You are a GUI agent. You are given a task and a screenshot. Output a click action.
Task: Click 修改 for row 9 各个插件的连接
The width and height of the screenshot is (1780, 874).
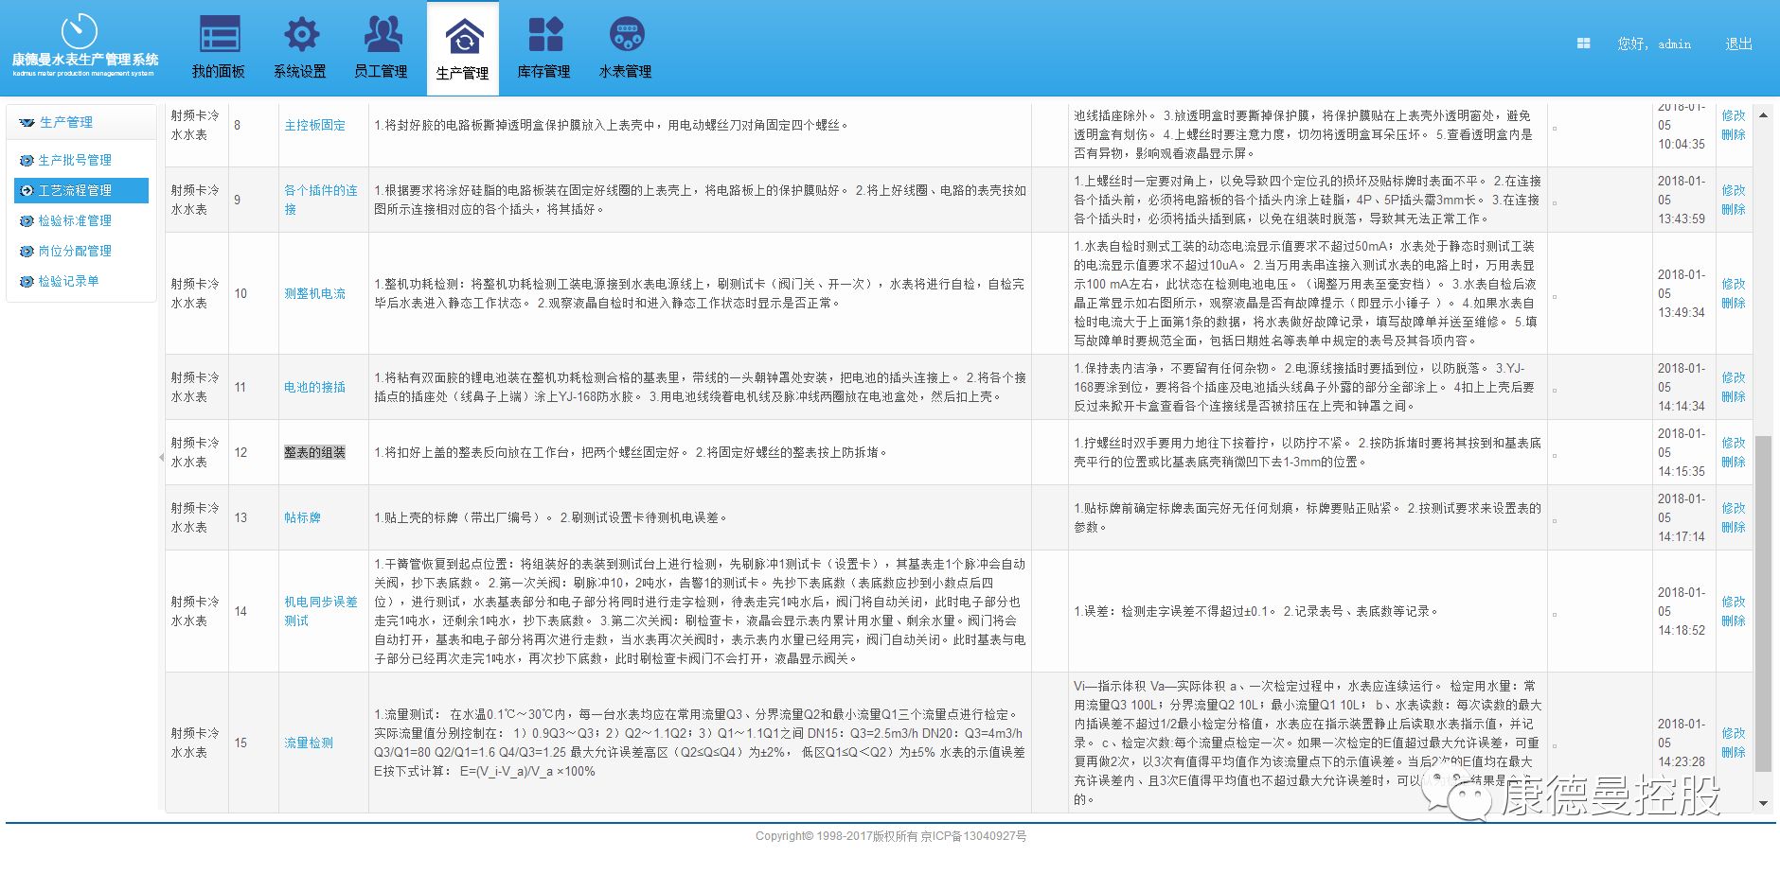click(1733, 190)
